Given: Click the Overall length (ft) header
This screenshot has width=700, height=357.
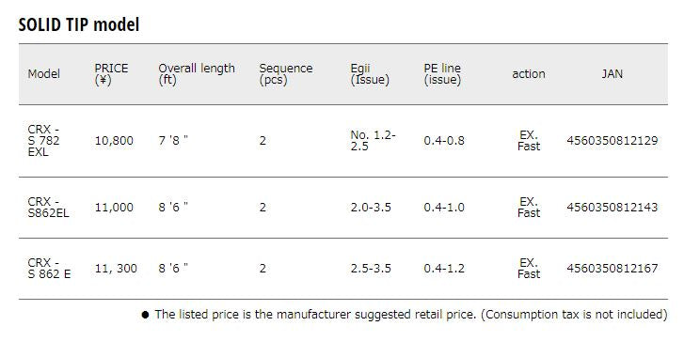Looking at the screenshot, I should coord(197,74).
